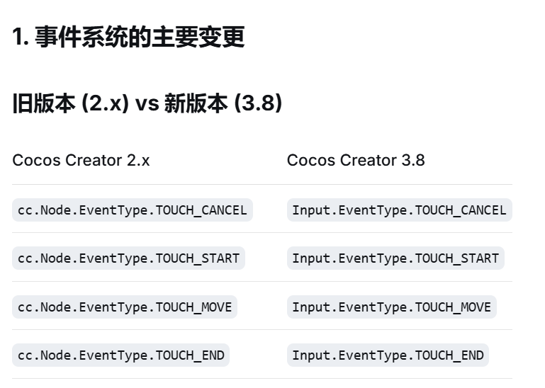The image size is (545, 388).
Task: Pick the cc.Node.EventType.TOUCH_MOVE code cell
Action: point(125,307)
